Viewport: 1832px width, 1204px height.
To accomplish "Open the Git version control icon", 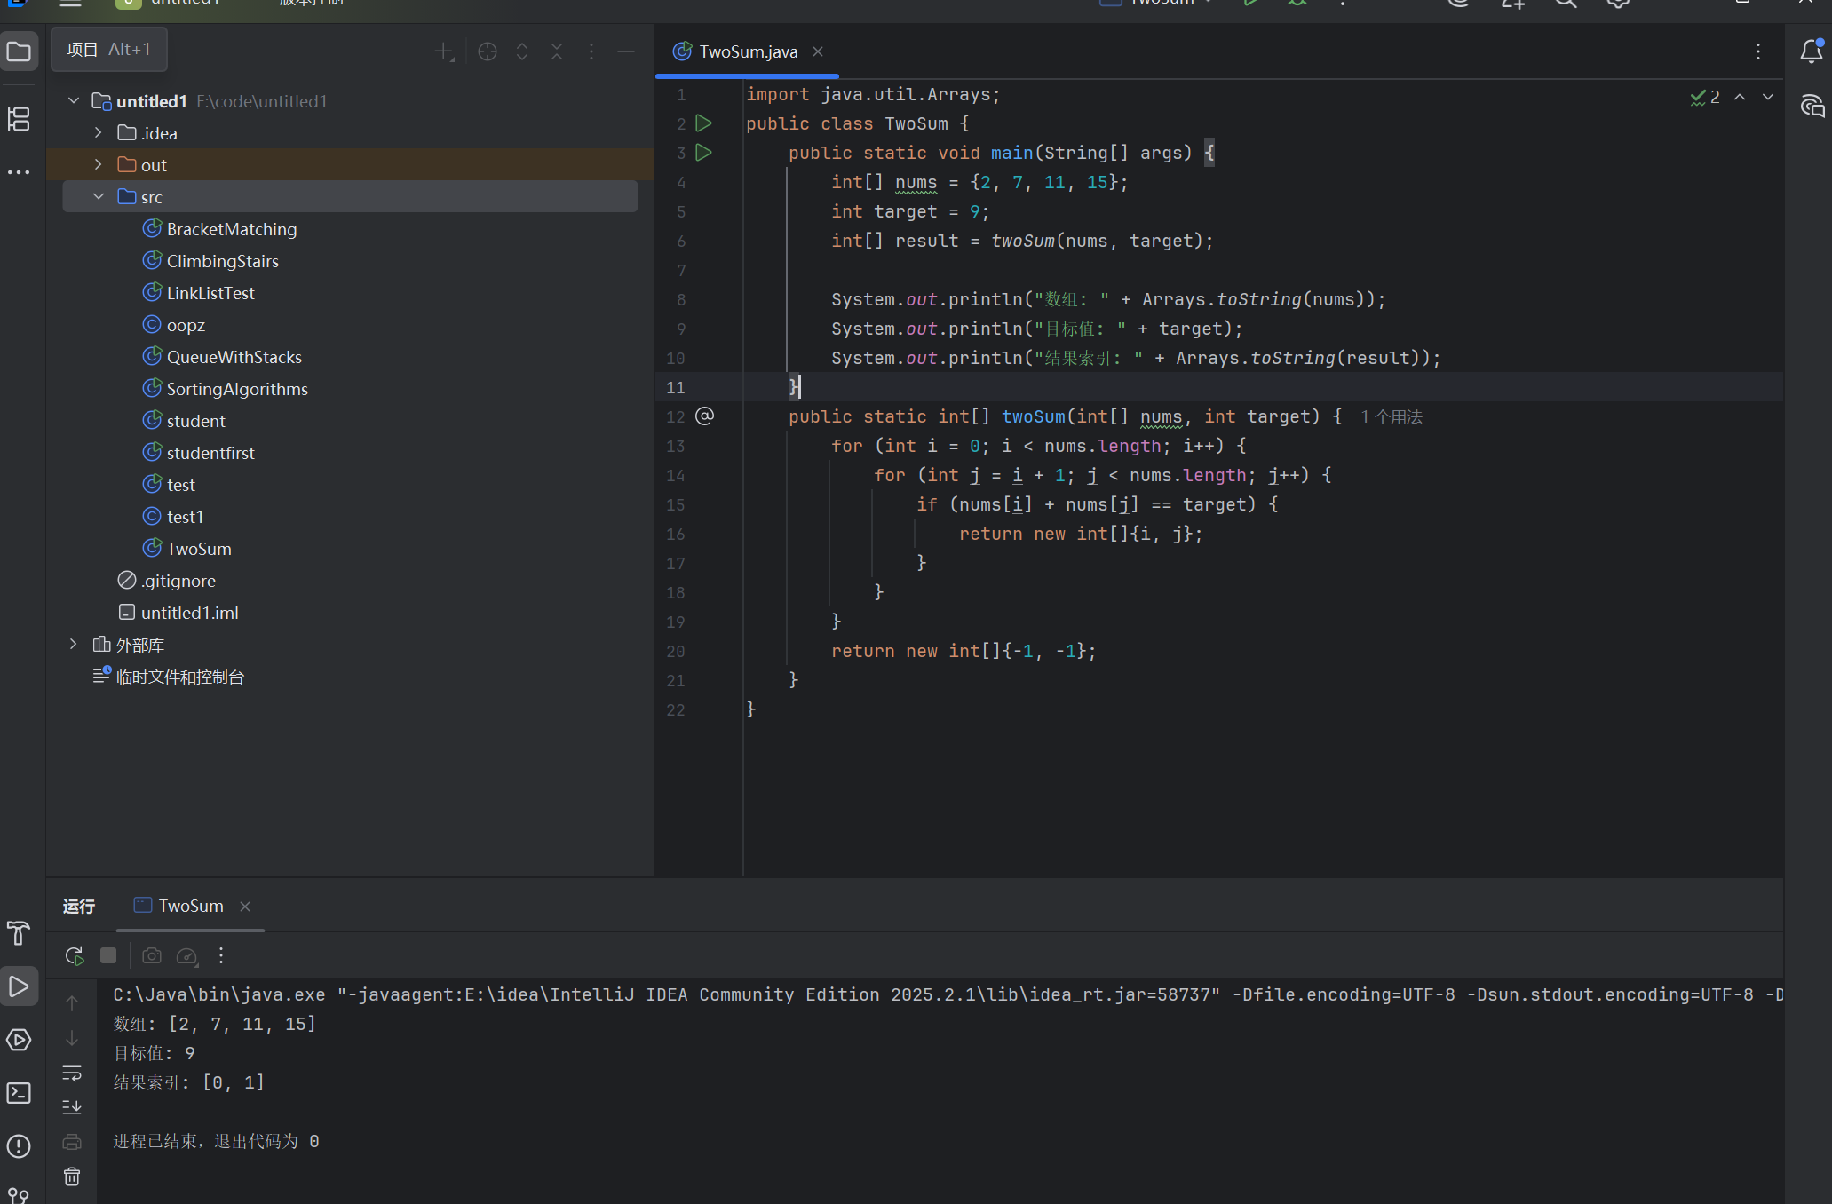I will coord(19,1195).
